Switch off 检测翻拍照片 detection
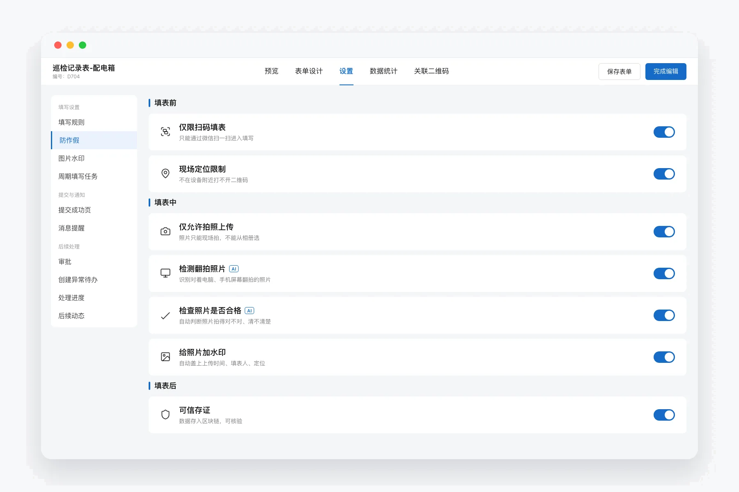This screenshot has width=739, height=492. pos(664,273)
